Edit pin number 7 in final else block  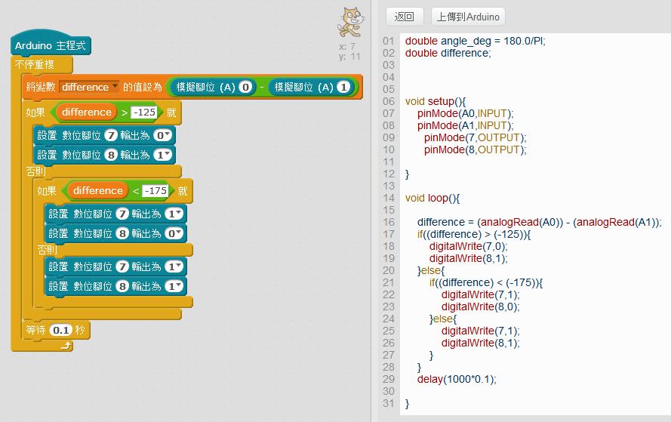pyautogui.click(x=122, y=266)
